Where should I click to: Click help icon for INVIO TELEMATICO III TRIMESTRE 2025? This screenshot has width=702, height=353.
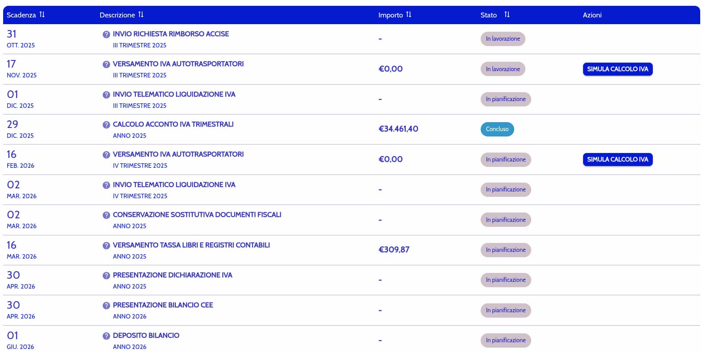(x=106, y=95)
